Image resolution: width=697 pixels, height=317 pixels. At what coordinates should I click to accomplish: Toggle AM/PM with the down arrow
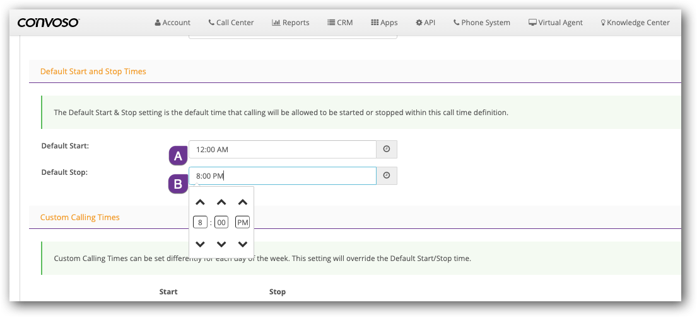(243, 244)
